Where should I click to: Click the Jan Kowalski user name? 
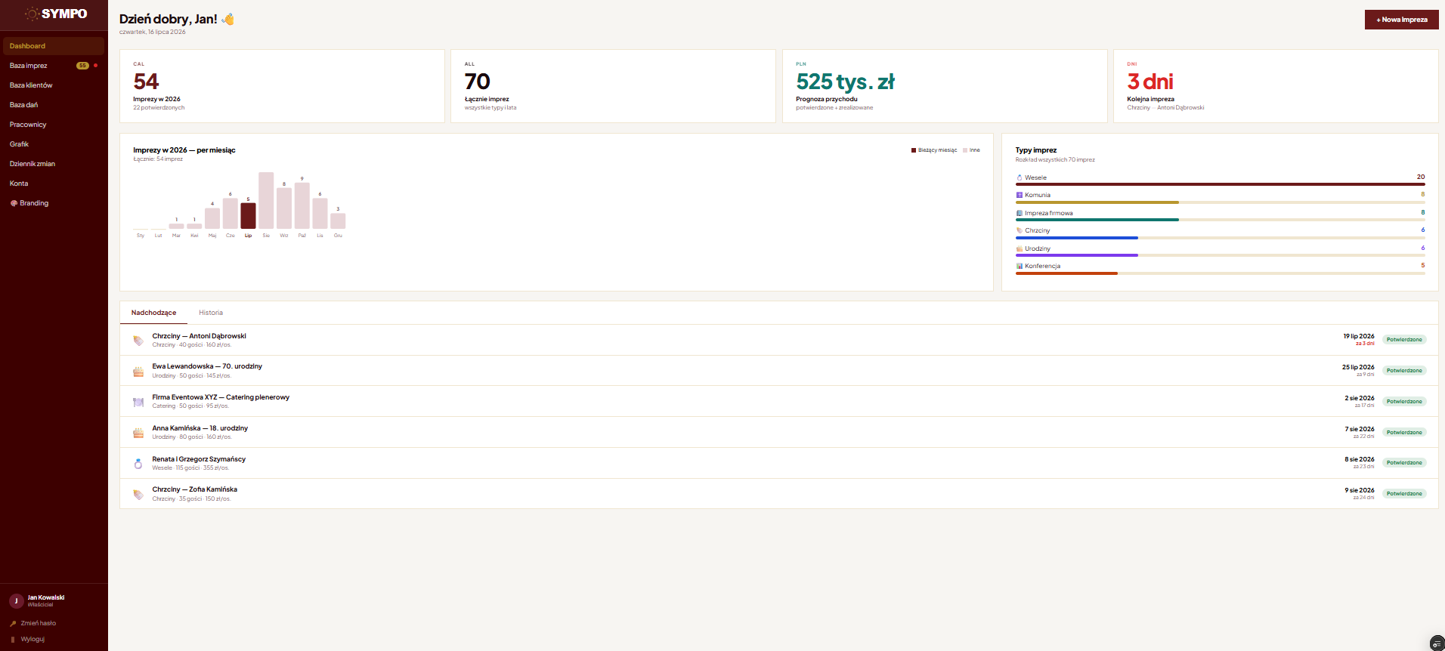tap(46, 597)
